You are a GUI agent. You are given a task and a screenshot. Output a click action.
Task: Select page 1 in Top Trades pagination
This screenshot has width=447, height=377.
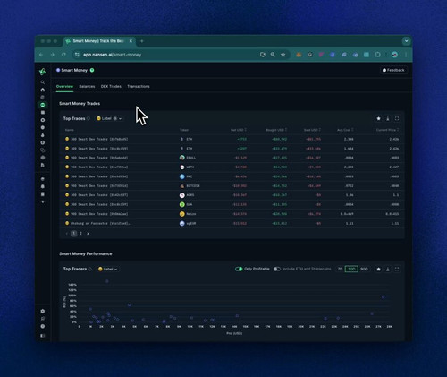pos(74,234)
